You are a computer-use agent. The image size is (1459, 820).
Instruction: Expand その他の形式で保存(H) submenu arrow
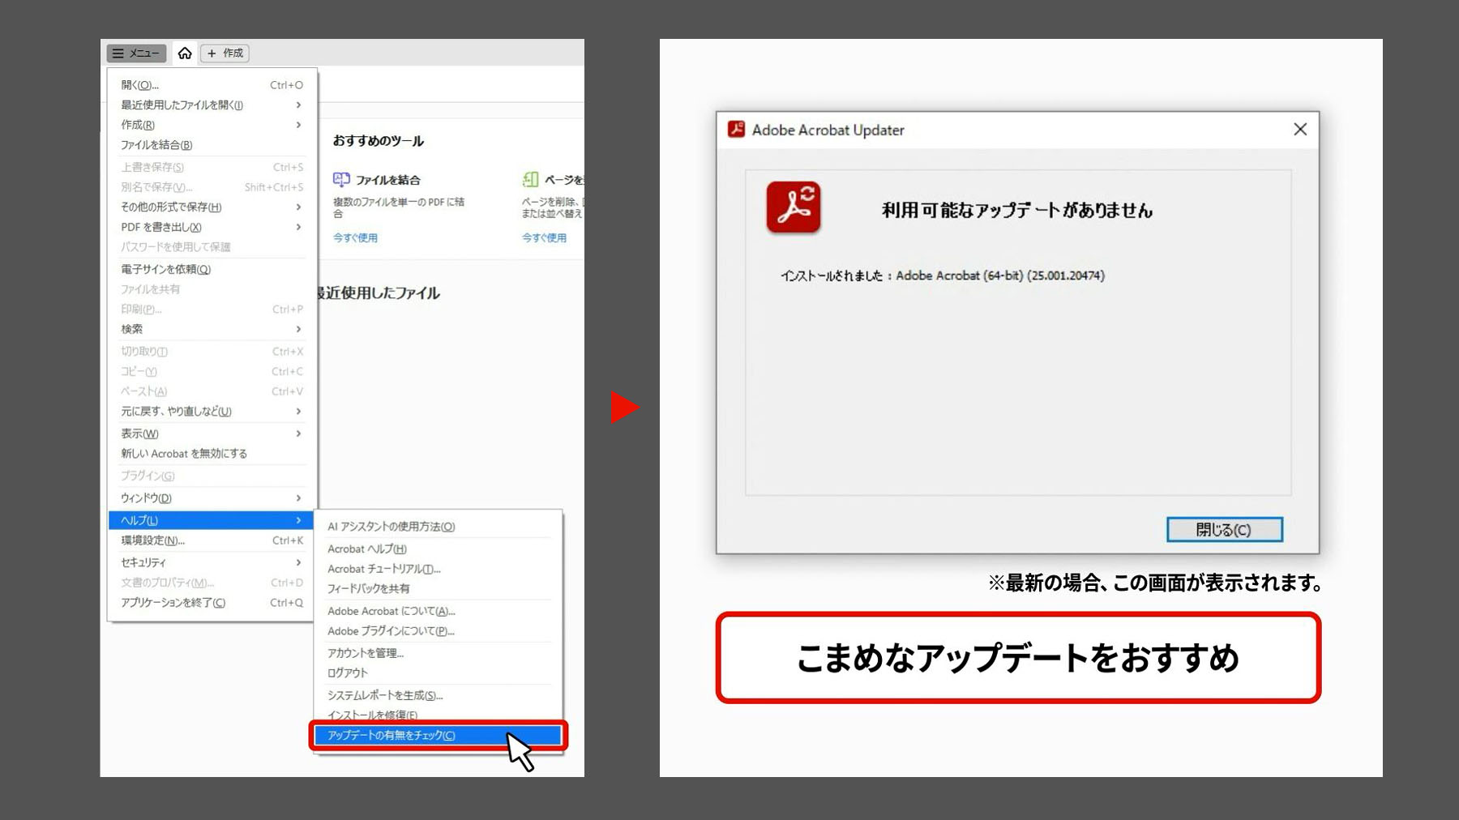coord(298,207)
